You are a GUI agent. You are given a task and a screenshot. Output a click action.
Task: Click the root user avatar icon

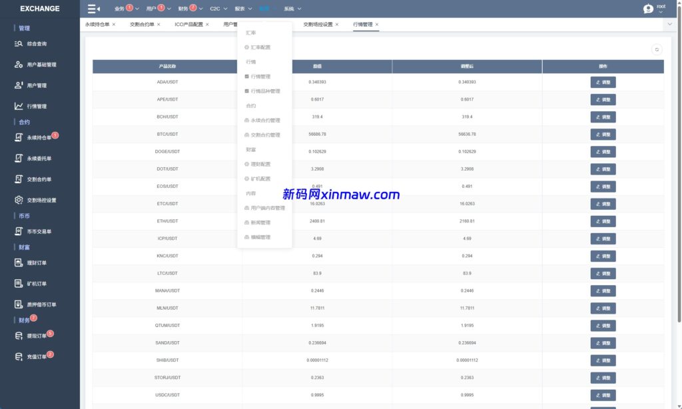click(648, 9)
